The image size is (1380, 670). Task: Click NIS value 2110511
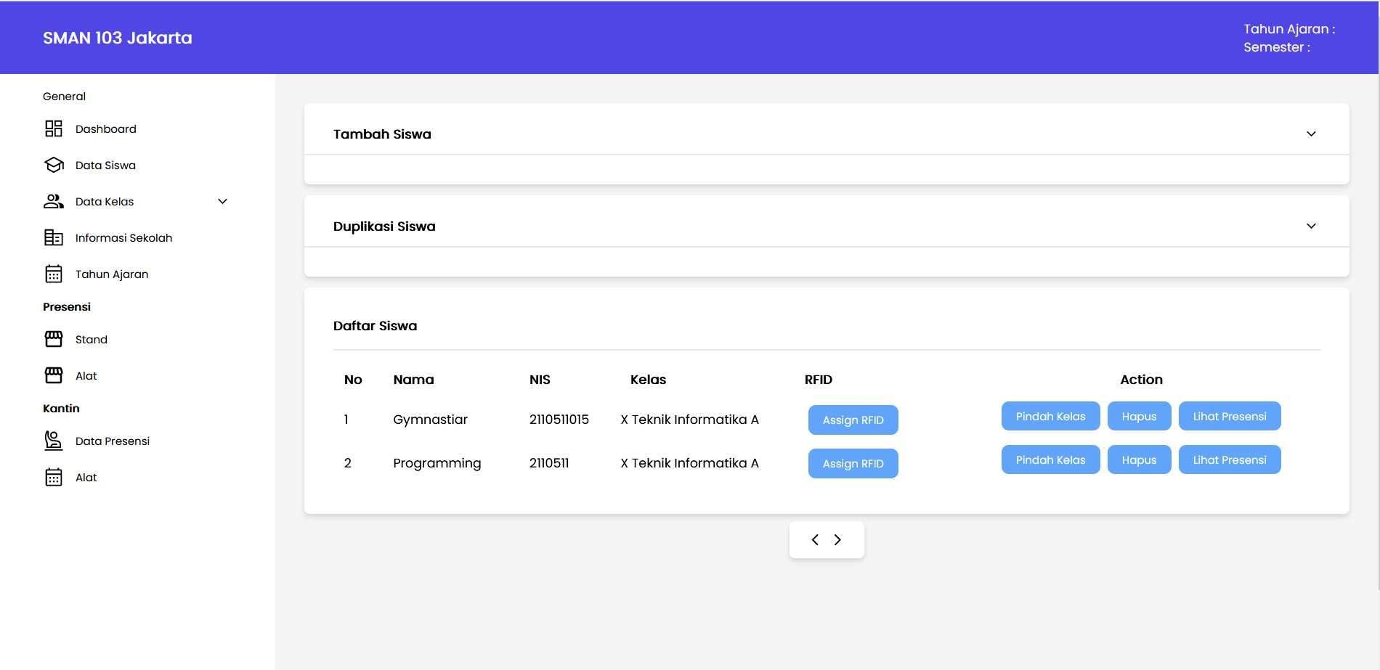549,463
